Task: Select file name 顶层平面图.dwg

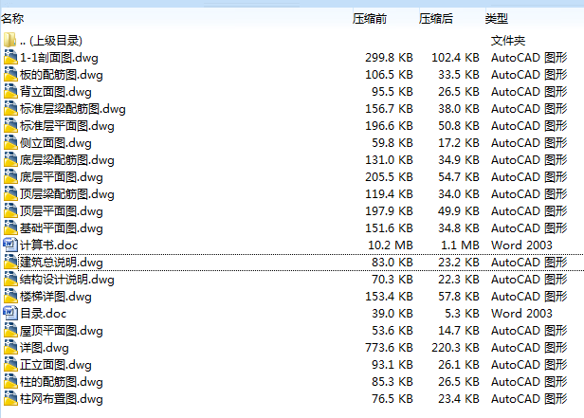Action: 61,211
